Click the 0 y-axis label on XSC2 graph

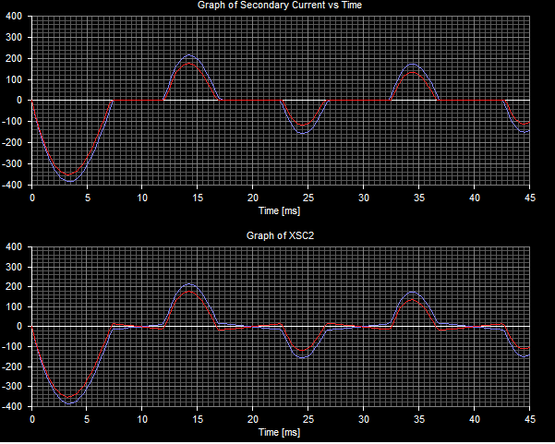tap(22, 327)
